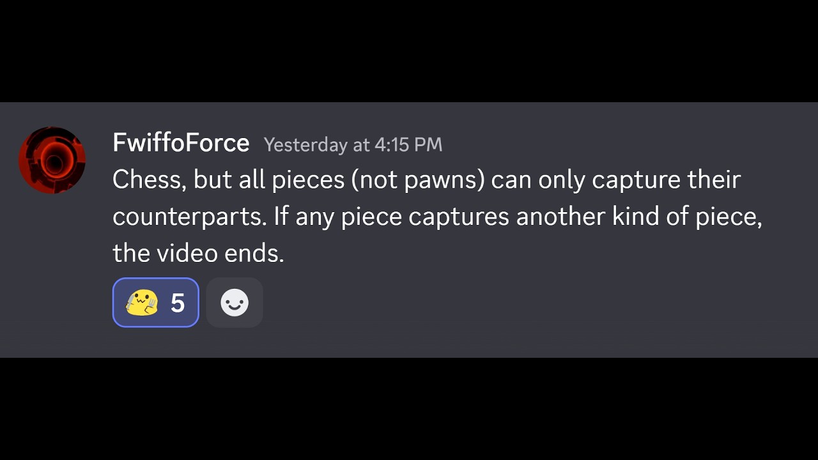Screen dimensions: 818x460
Task: Click the word capture in the first line
Action: (x=636, y=180)
